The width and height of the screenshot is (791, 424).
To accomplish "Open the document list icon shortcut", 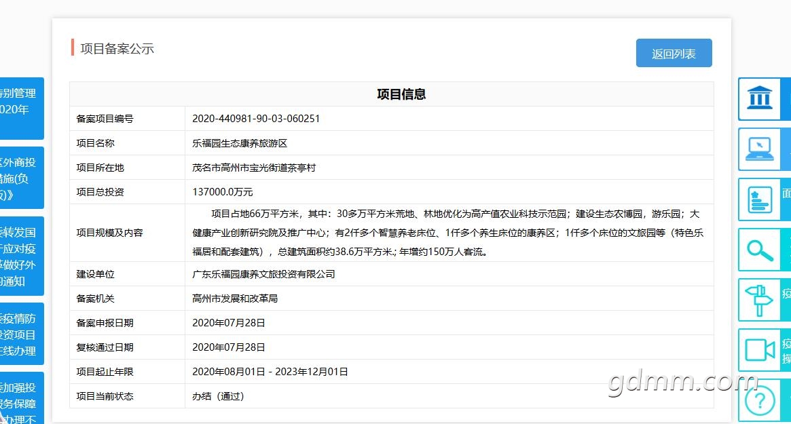I will pos(760,199).
